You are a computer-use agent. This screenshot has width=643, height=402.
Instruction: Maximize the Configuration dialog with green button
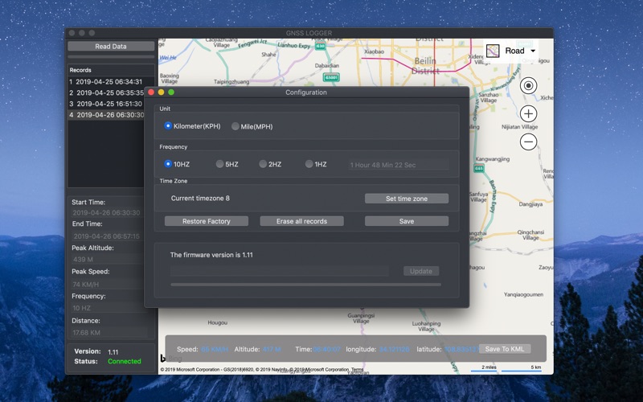(x=171, y=92)
